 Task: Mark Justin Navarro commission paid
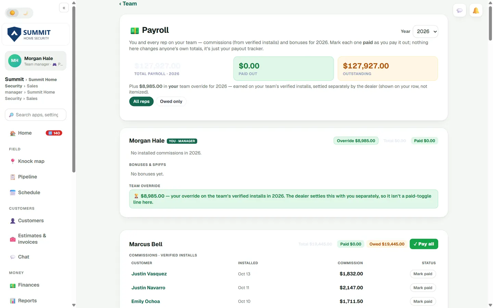[x=423, y=288]
